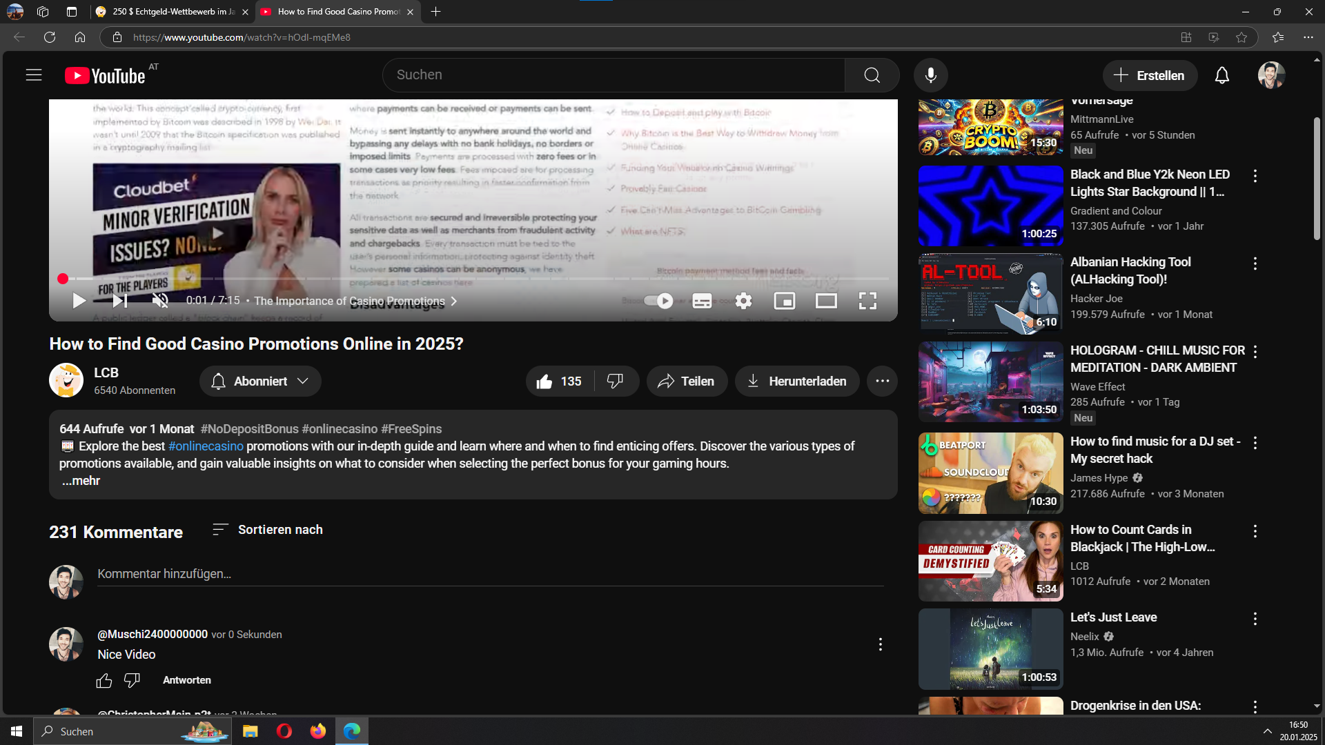
Task: Expand description with ...mehr
Action: (81, 481)
